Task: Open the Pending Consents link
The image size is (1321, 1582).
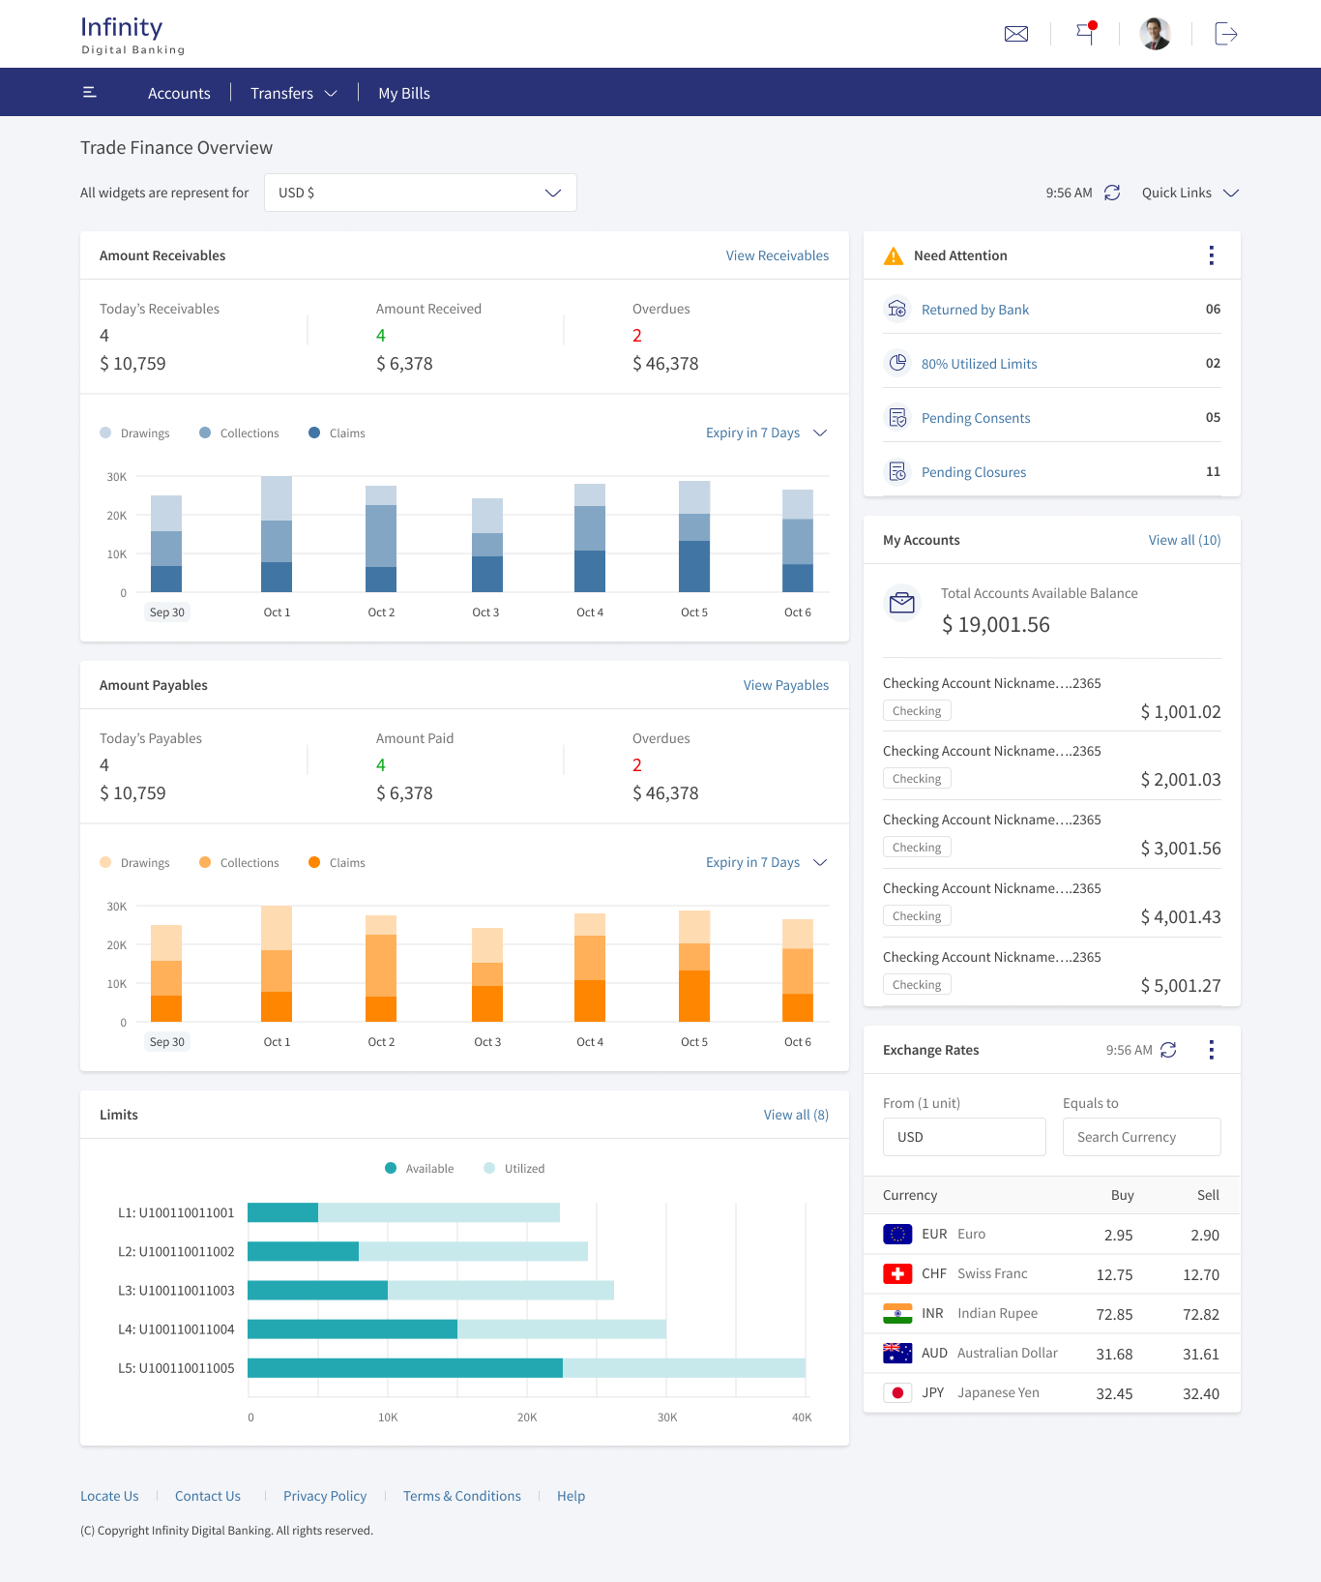Action: click(x=976, y=418)
